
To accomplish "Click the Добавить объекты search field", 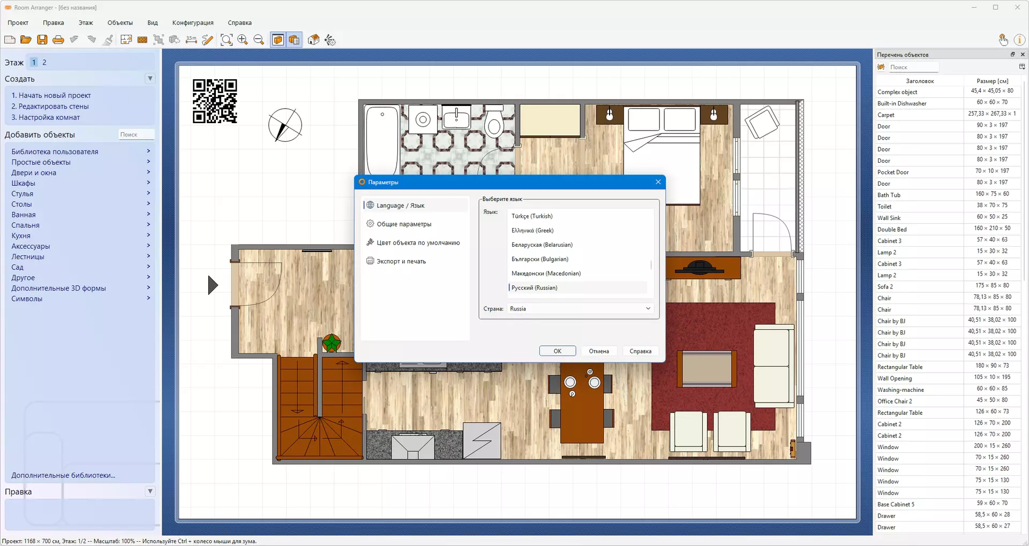I will pyautogui.click(x=136, y=134).
